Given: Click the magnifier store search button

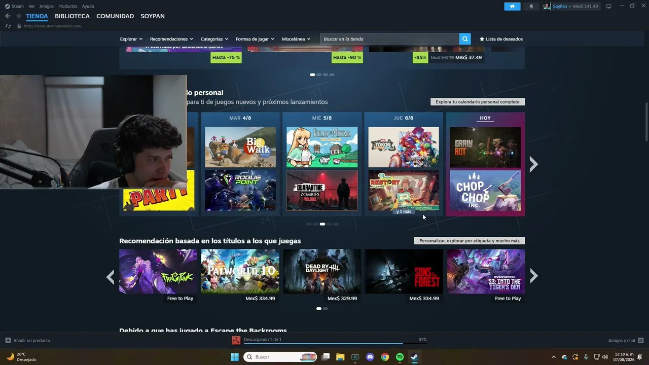Looking at the screenshot, I should [x=465, y=39].
